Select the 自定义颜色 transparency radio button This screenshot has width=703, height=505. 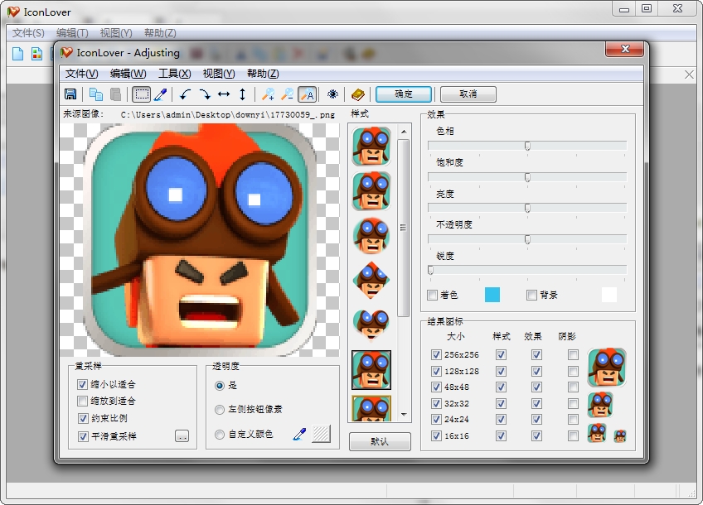[219, 433]
